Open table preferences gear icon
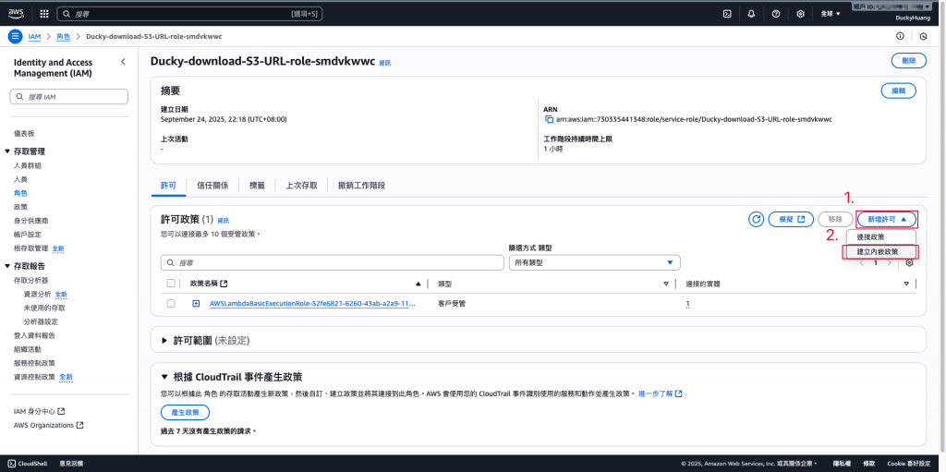Screen dimensions: 946x472 tap(910, 262)
